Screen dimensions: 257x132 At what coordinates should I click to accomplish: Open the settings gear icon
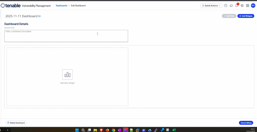(242, 5)
